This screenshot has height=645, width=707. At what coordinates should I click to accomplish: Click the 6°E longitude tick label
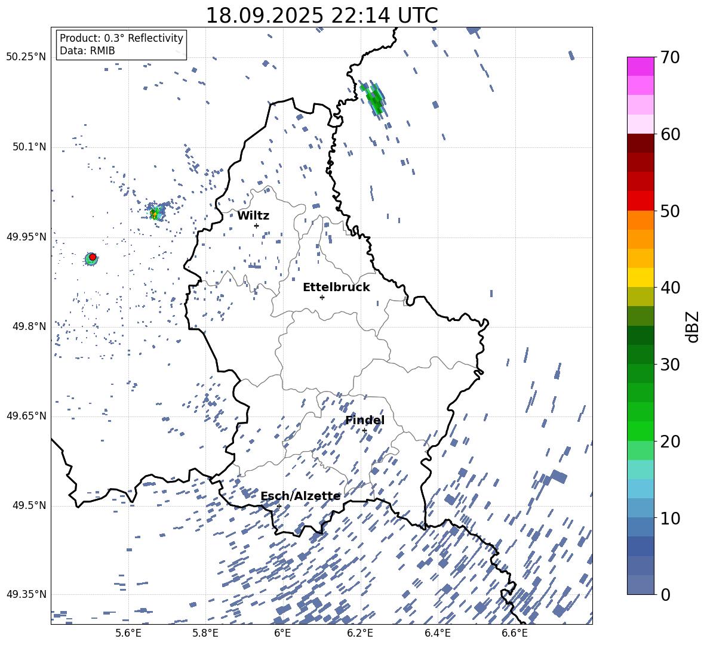(x=282, y=632)
